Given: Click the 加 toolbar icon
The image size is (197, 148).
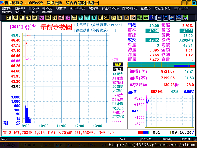Looking at the screenshot, I should tap(9, 18).
